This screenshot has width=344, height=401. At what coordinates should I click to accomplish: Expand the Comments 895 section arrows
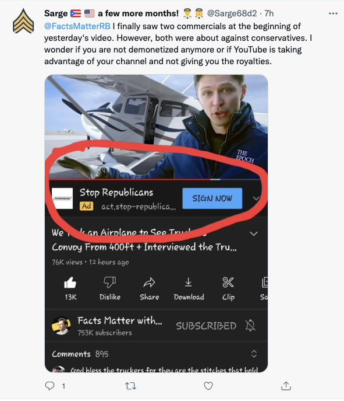(x=254, y=354)
